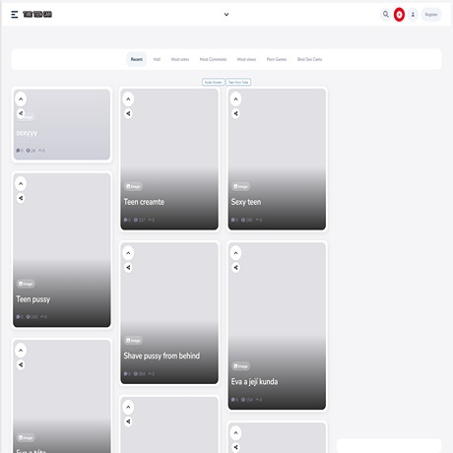This screenshot has width=453, height=453.
Task: Expand the header center chevron dropdown
Action: click(226, 15)
